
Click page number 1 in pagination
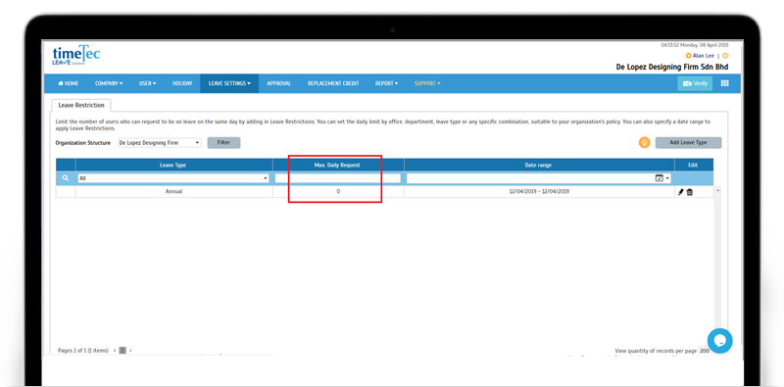tap(123, 351)
